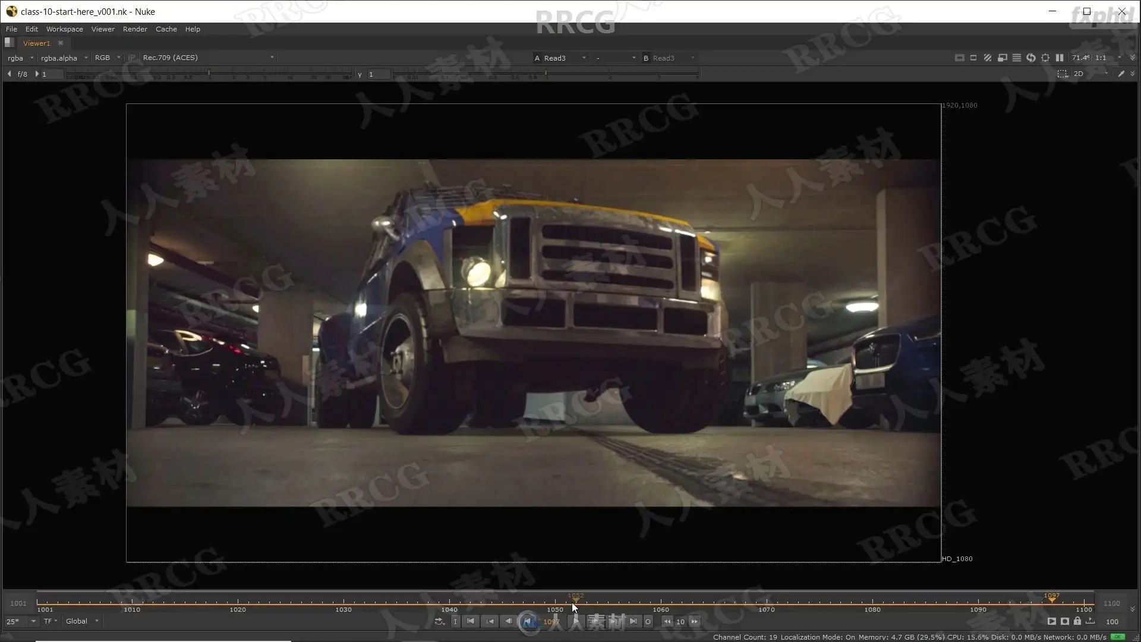Click the viewer gain slider
Viewport: 1141px width, 642px height.
209,74
